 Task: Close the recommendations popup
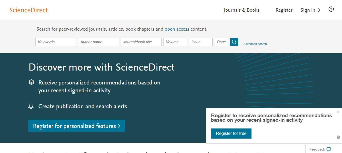(x=338, y=112)
